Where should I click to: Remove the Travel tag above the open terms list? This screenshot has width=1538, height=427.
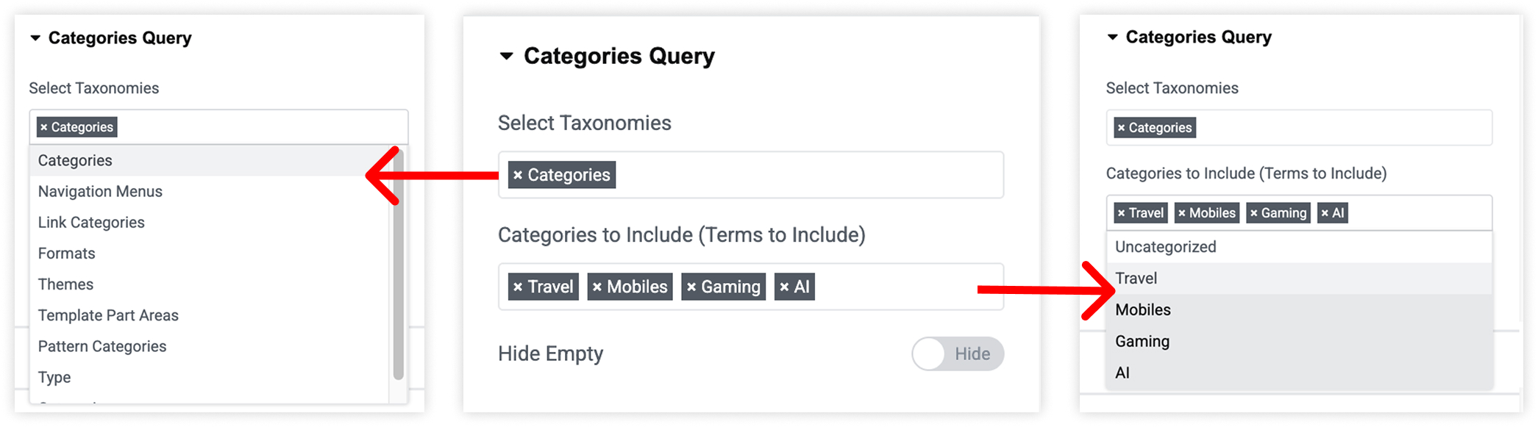1121,214
